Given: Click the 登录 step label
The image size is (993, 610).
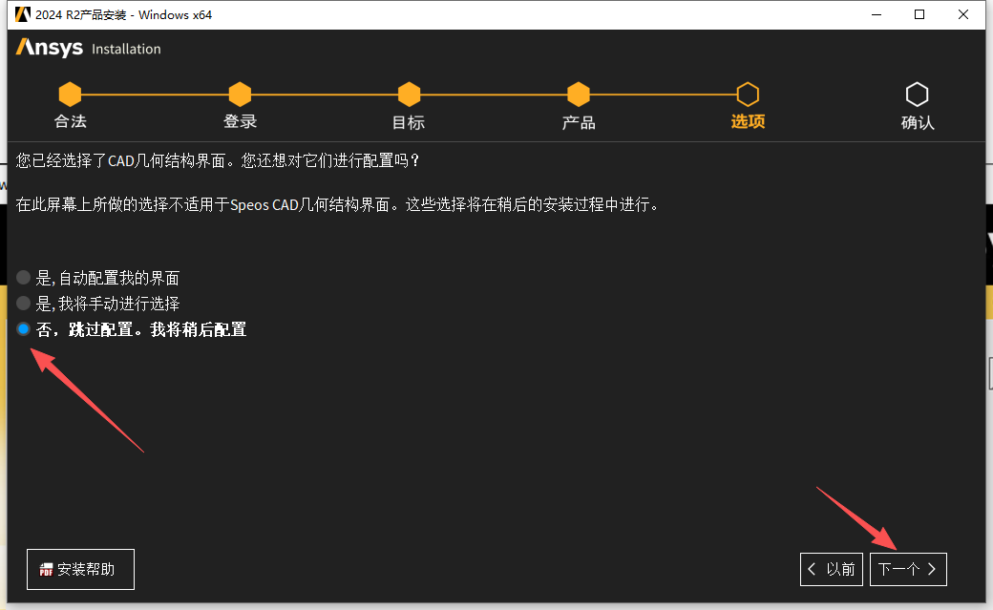Looking at the screenshot, I should (x=240, y=121).
